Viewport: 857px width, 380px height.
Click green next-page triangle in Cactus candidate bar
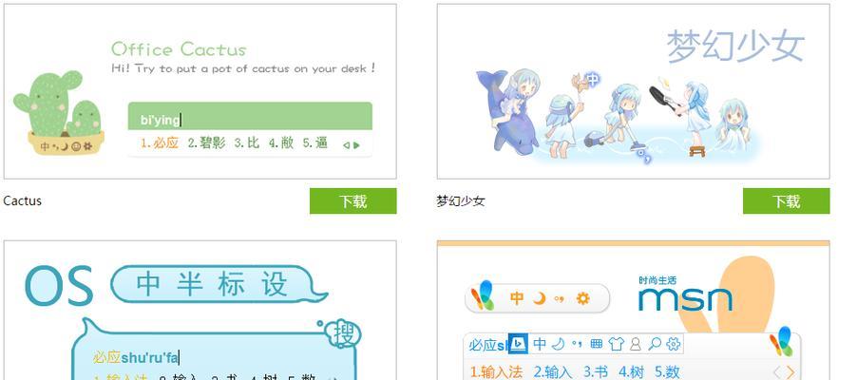coord(357,145)
